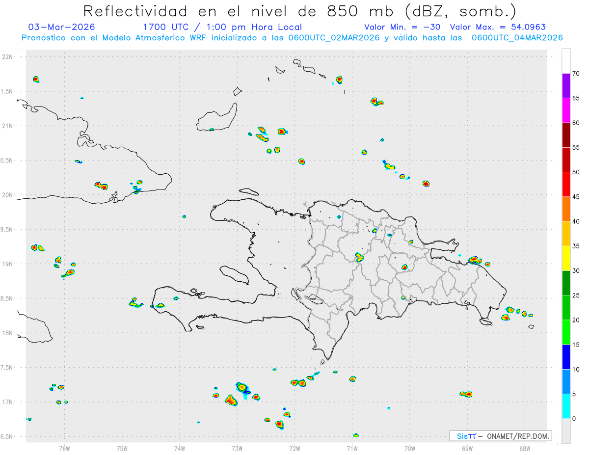The height and width of the screenshot is (455, 589).
Task: Pick the violet 65–70 dBZ colorbar segment
Action: pyautogui.click(x=566, y=86)
